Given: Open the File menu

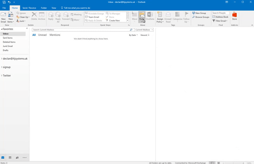Looking at the screenshot, I should pyautogui.click(x=4, y=8).
